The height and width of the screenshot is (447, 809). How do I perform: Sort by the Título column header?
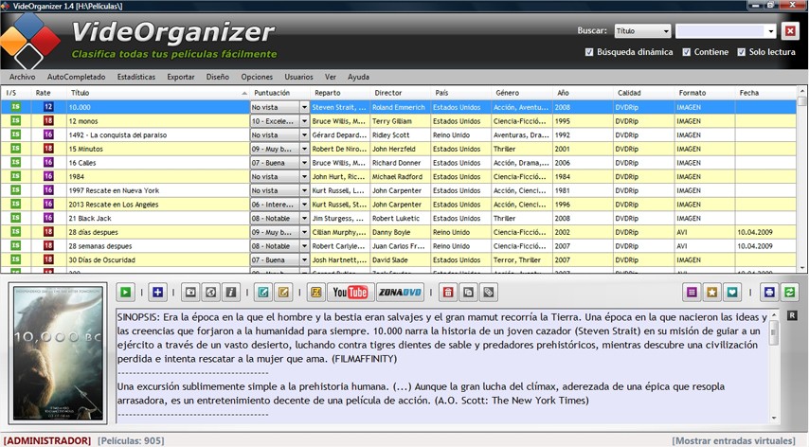click(158, 93)
